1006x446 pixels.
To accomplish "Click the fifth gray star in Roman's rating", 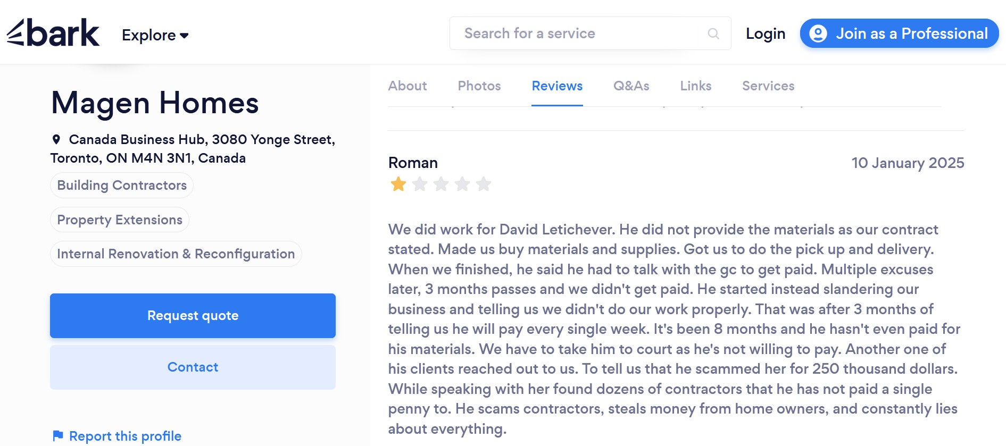I will [x=484, y=184].
